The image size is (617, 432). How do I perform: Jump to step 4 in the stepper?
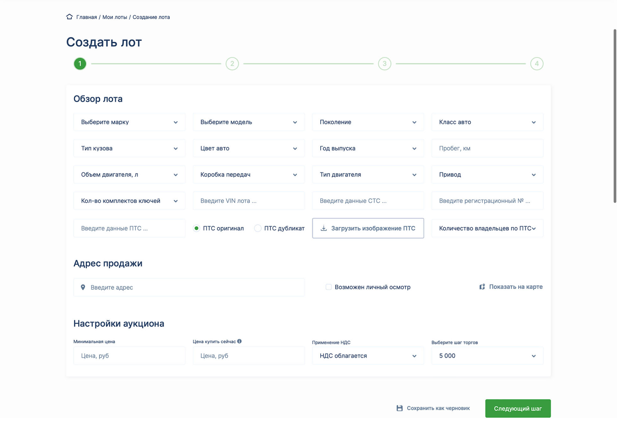[537, 64]
